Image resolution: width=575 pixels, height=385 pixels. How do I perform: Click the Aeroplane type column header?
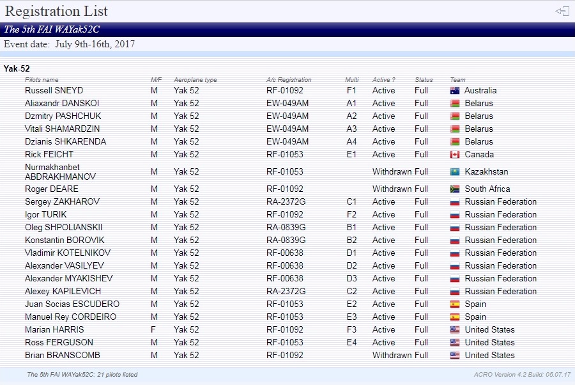(x=195, y=80)
